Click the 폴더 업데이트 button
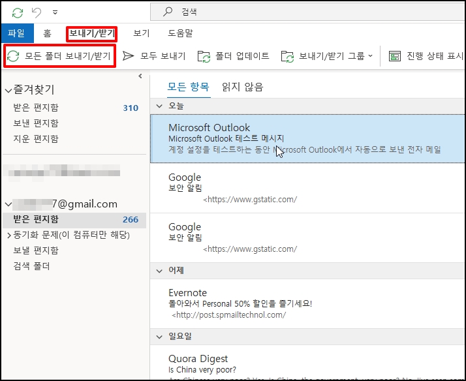The image size is (466, 381). click(x=234, y=56)
